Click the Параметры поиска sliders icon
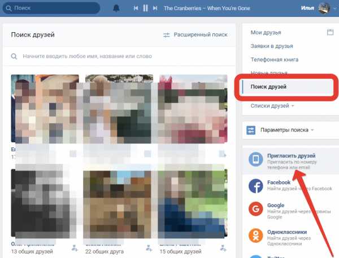 click(251, 130)
